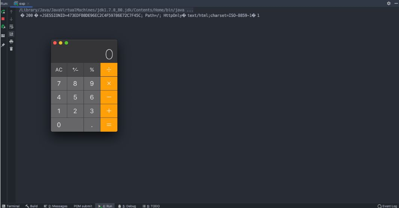The width and height of the screenshot is (399, 208).
Task: Stop the running process
Action: click(3, 19)
